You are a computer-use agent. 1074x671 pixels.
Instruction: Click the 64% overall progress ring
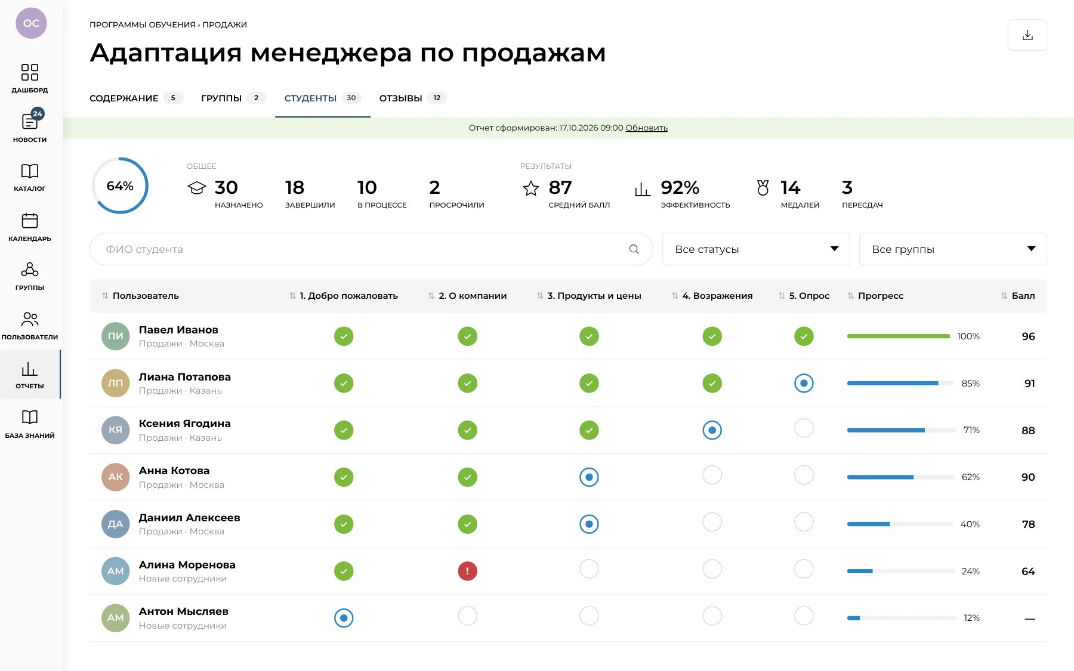pos(120,186)
